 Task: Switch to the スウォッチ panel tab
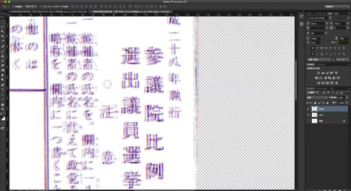pos(320,14)
